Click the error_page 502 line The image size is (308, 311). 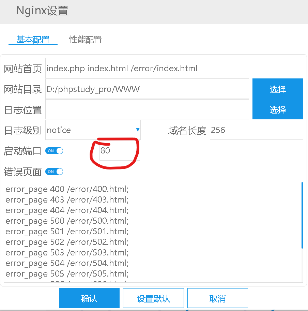pyautogui.click(x=67, y=242)
